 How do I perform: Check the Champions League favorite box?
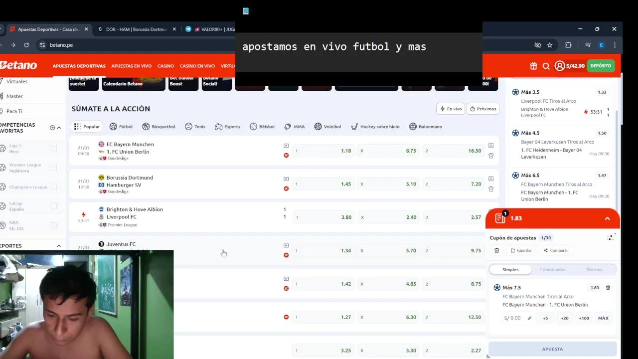(54, 187)
